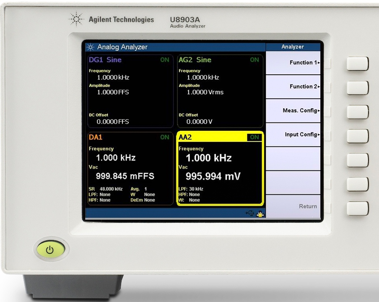Toggle the AA2 channel ON indicator
The height and width of the screenshot is (302, 379).
pos(254,137)
